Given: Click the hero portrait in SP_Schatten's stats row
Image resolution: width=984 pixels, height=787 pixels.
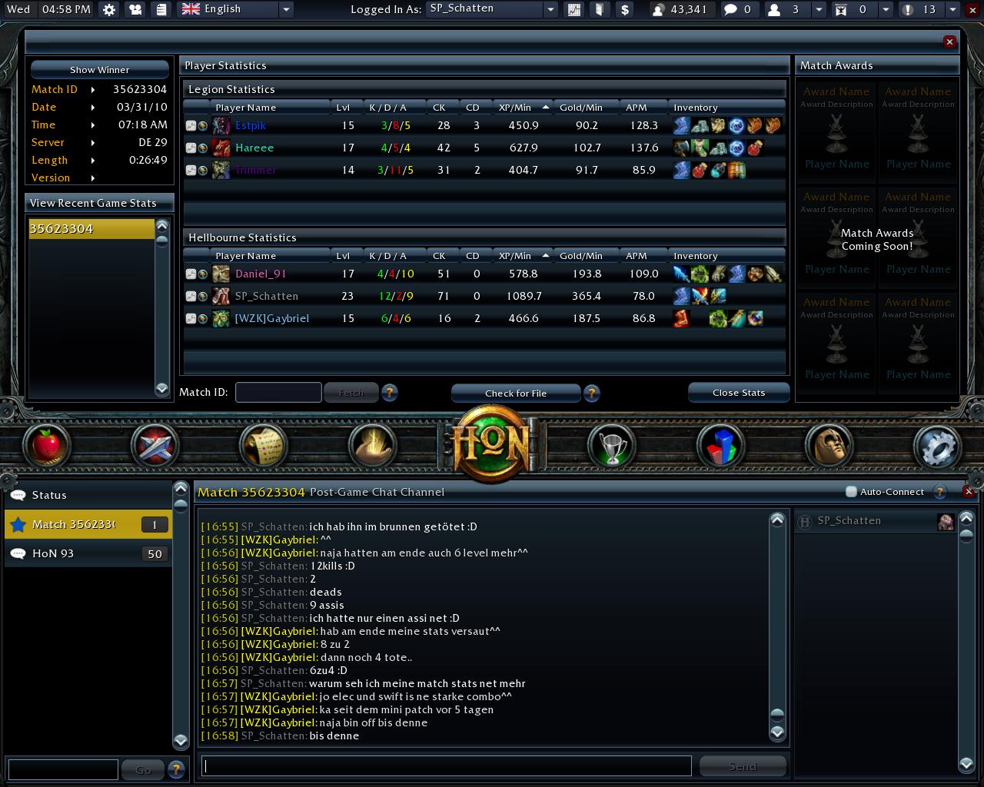Looking at the screenshot, I should pyautogui.click(x=221, y=296).
